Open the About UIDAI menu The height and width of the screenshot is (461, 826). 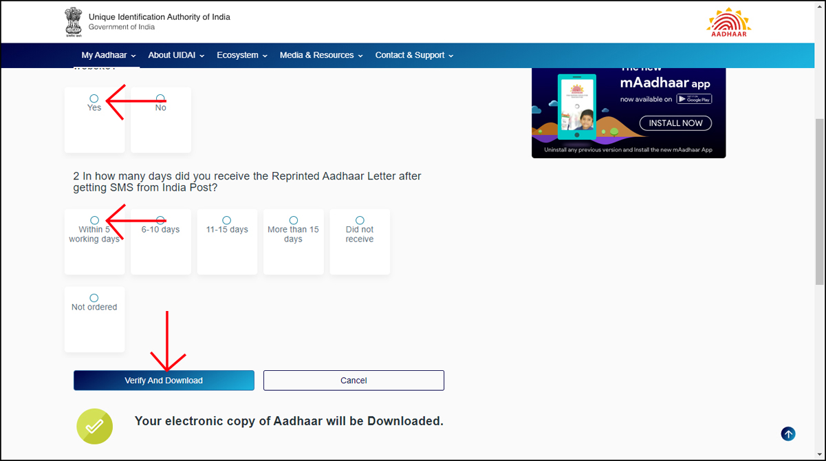[x=176, y=55]
